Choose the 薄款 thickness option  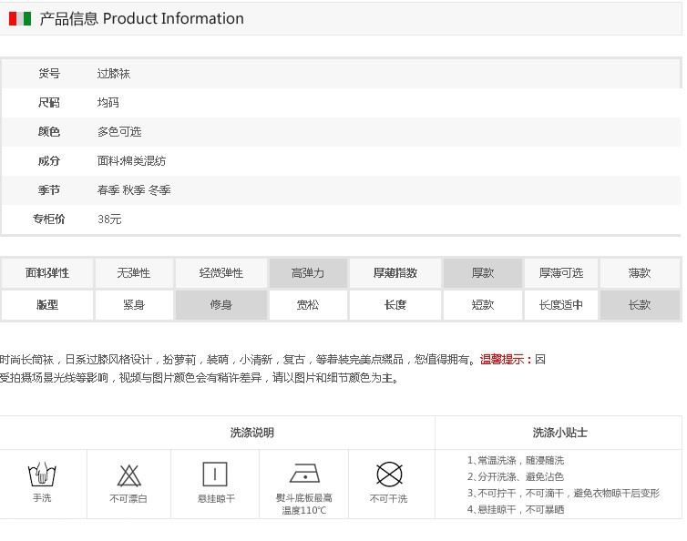640,273
